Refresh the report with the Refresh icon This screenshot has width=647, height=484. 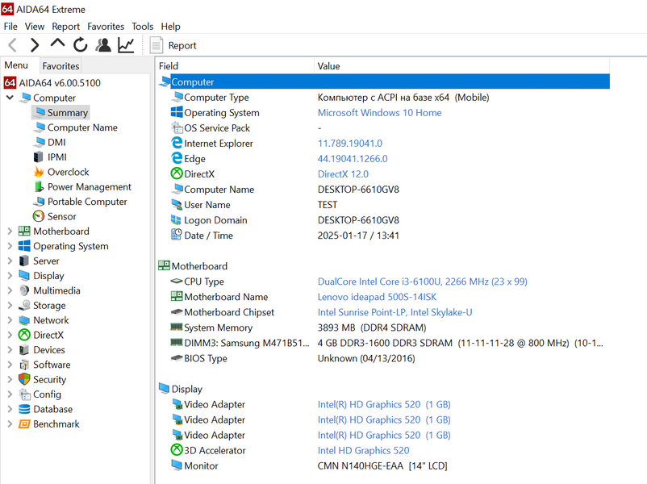click(80, 45)
